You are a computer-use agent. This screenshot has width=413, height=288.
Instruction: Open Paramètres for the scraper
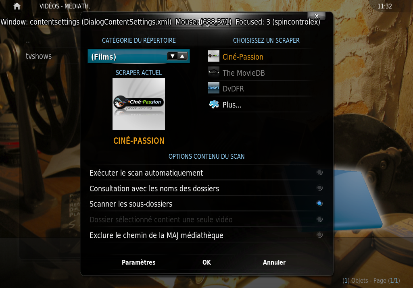click(x=139, y=262)
